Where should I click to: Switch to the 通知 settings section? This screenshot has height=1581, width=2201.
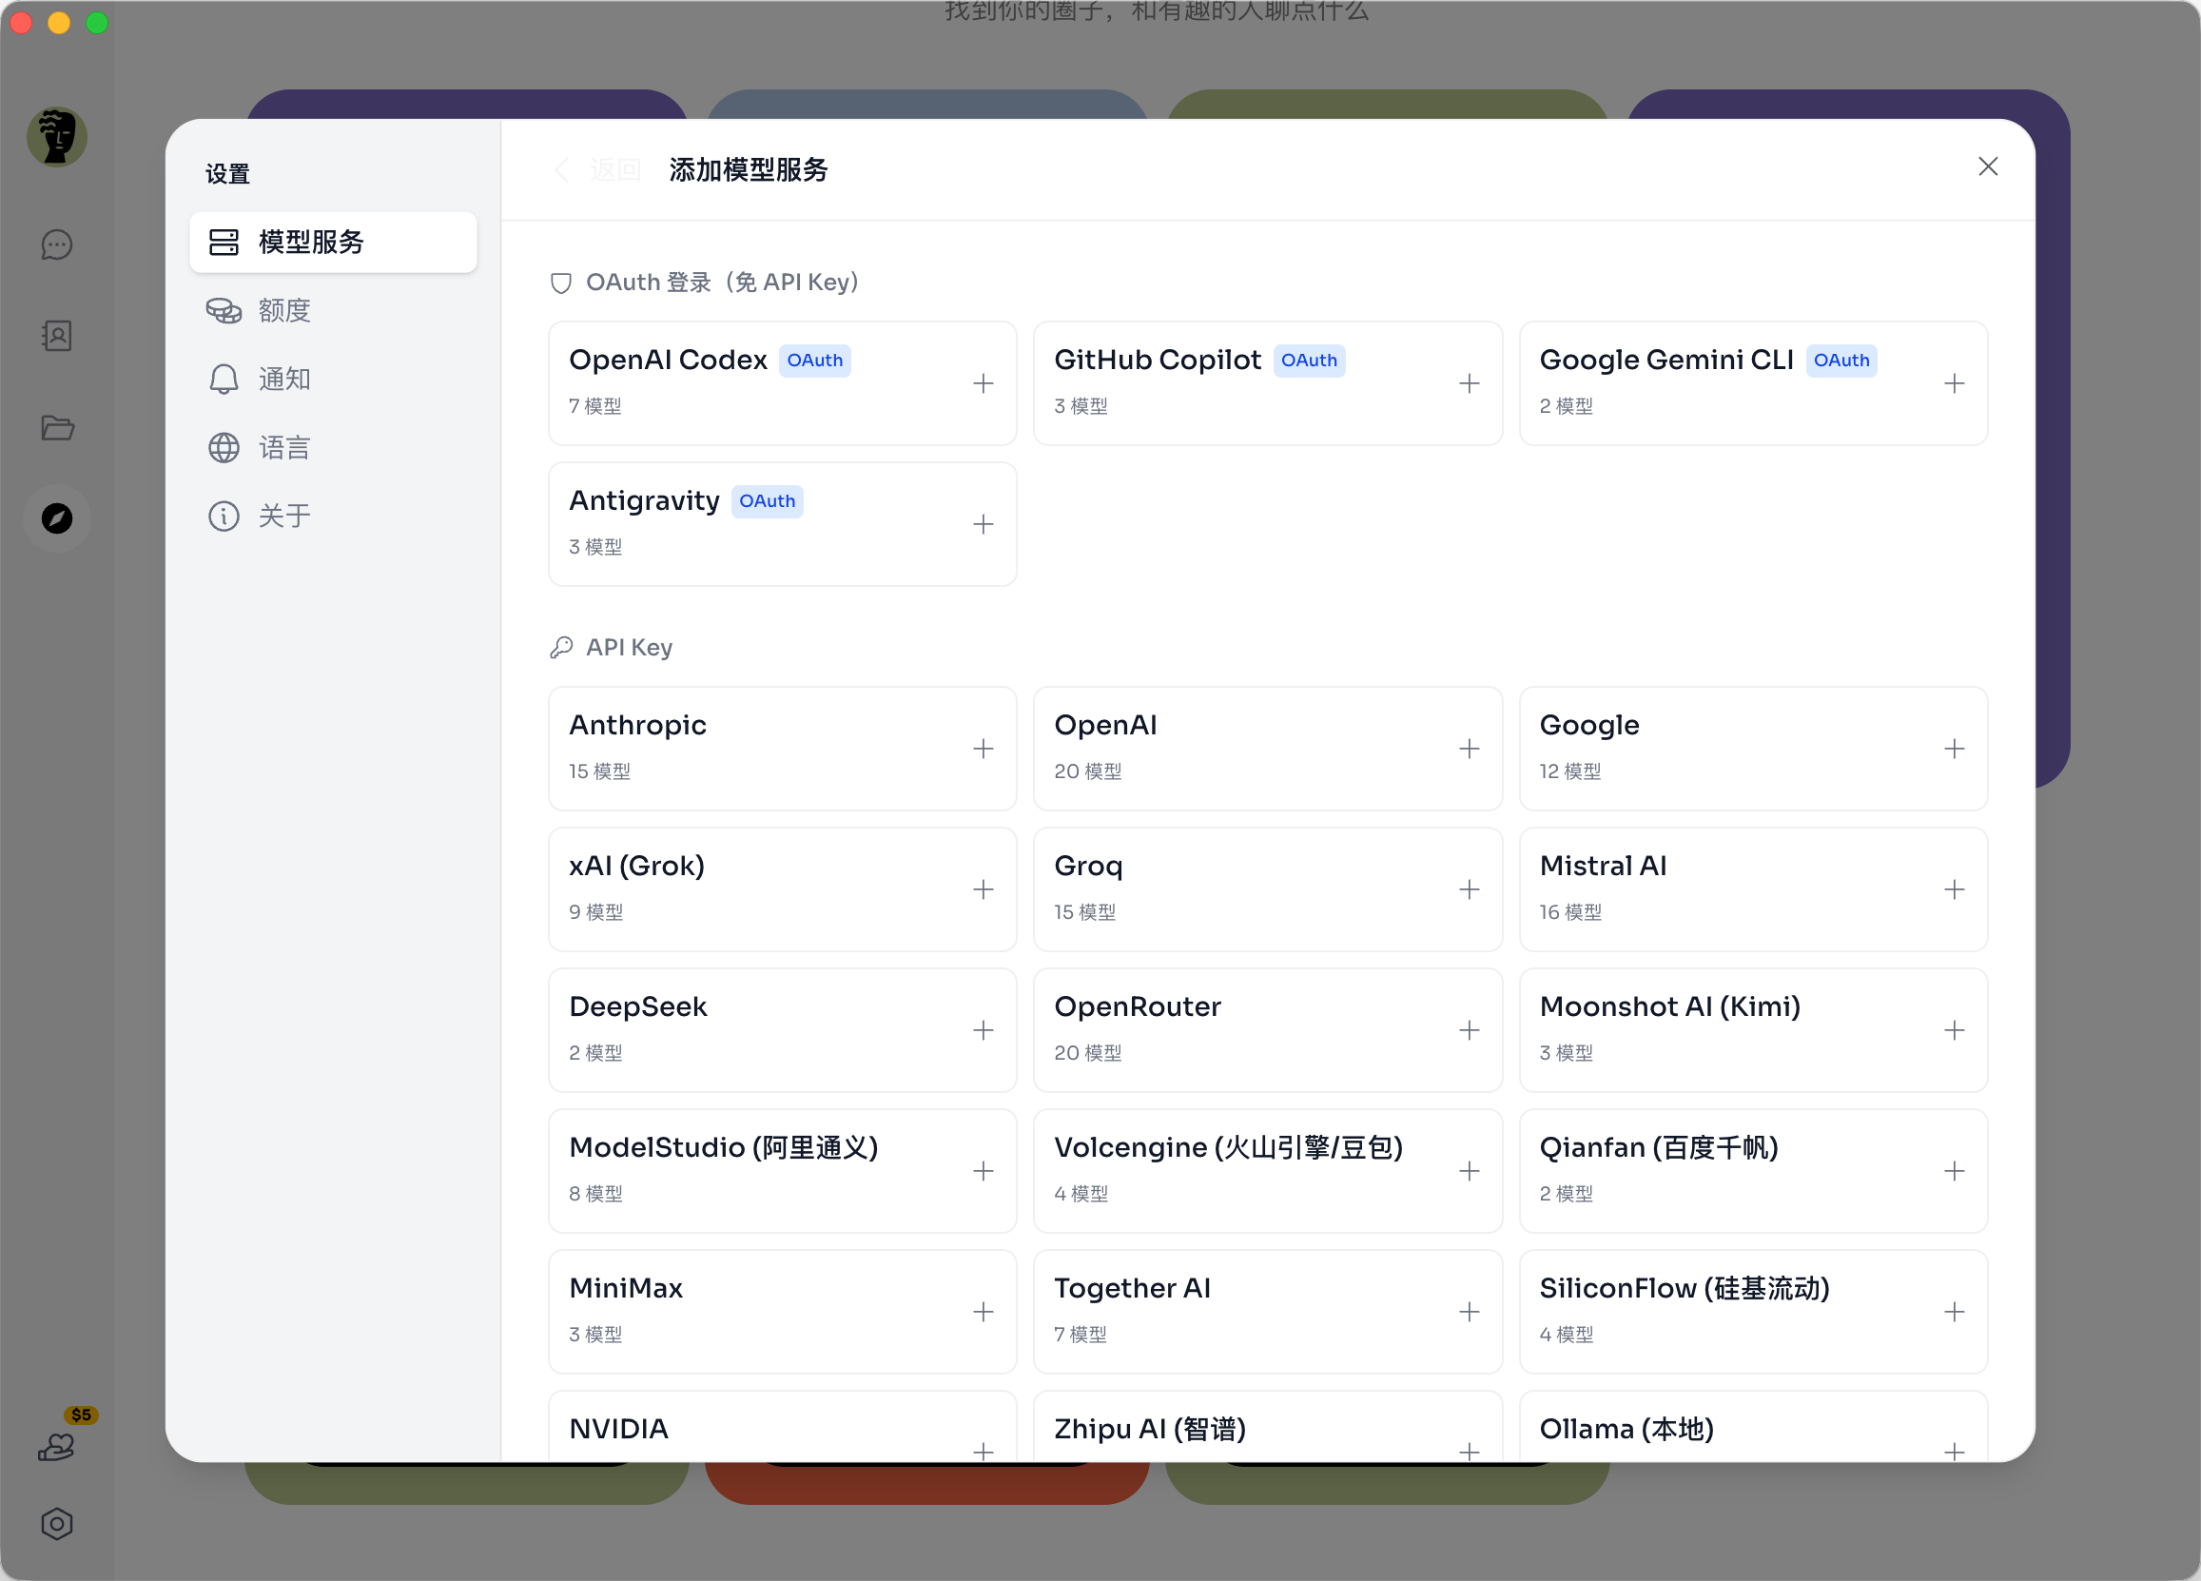(283, 379)
